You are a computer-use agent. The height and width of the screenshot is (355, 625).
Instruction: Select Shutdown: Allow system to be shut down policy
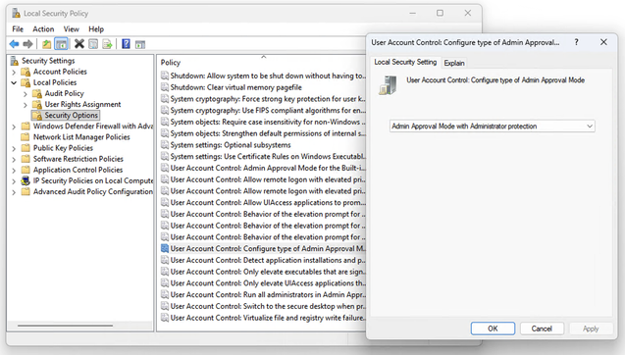tap(263, 76)
